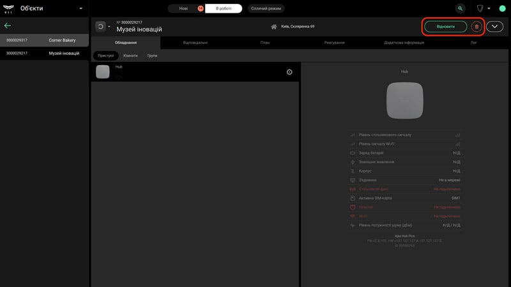Click the shield security icon

480,8
